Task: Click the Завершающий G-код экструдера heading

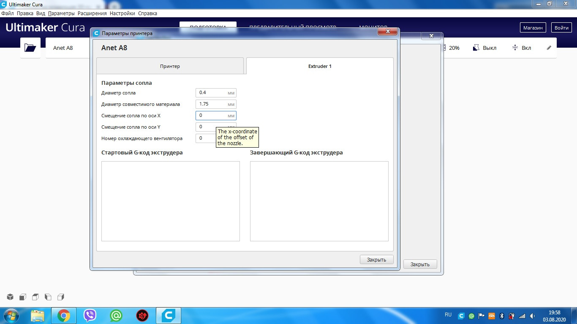Action: tap(297, 152)
